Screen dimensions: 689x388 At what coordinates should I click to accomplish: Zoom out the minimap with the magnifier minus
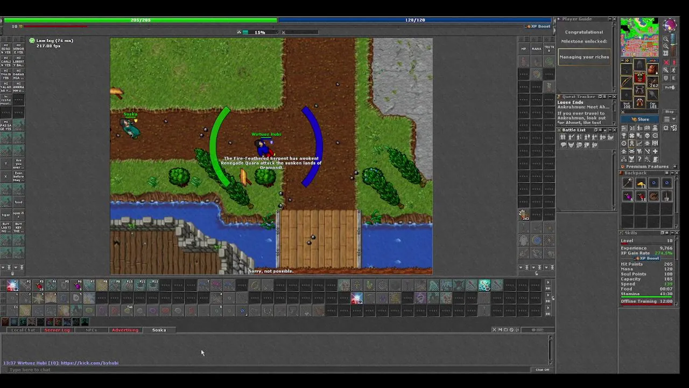pos(666,39)
